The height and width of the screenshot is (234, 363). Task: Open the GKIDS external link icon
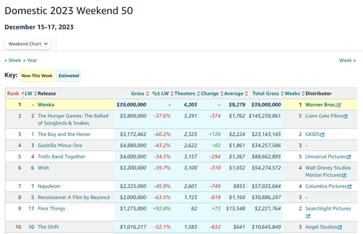click(x=322, y=134)
